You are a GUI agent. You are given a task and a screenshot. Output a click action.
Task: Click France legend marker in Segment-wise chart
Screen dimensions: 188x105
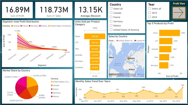pyautogui.click(x=21, y=26)
